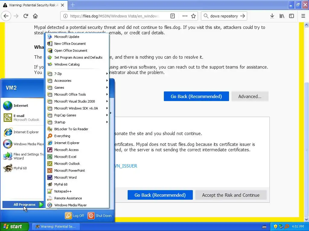Click the upper Go Back (Recommended) button
The width and height of the screenshot is (309, 231).
tap(196, 96)
